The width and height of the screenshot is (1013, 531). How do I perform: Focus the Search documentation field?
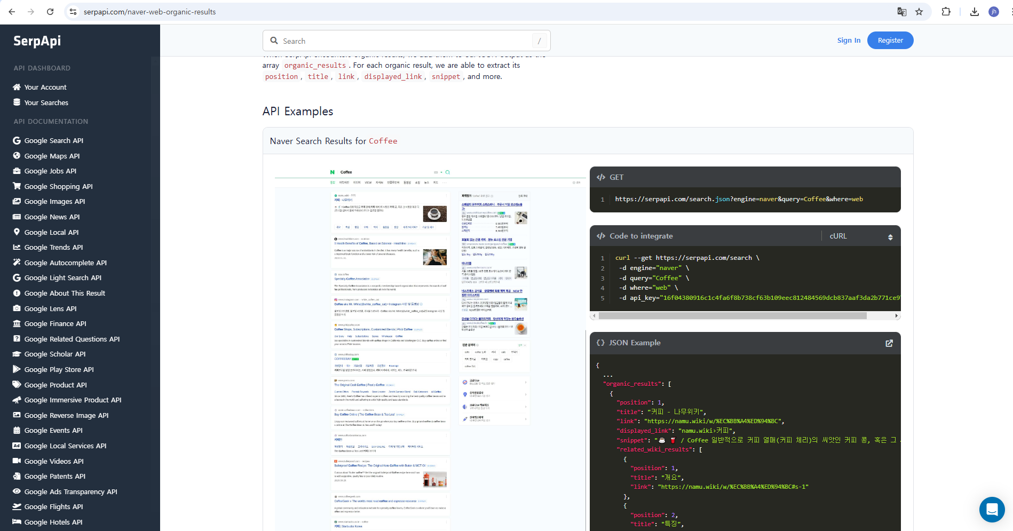[406, 41]
